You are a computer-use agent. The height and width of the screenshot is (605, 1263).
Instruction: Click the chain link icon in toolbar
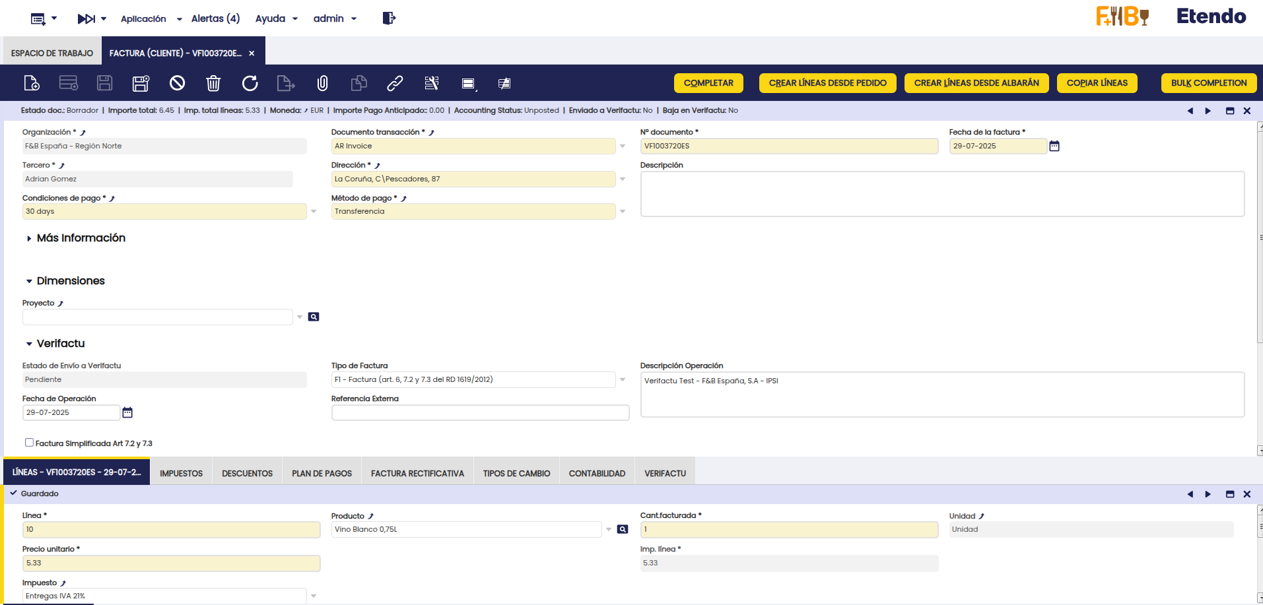coord(395,83)
